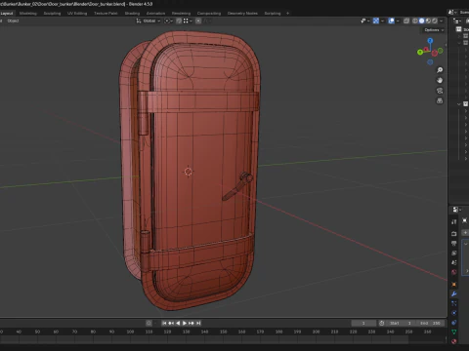The height and width of the screenshot is (351, 469).
Task: Open the Render properties tab
Action: point(454,234)
